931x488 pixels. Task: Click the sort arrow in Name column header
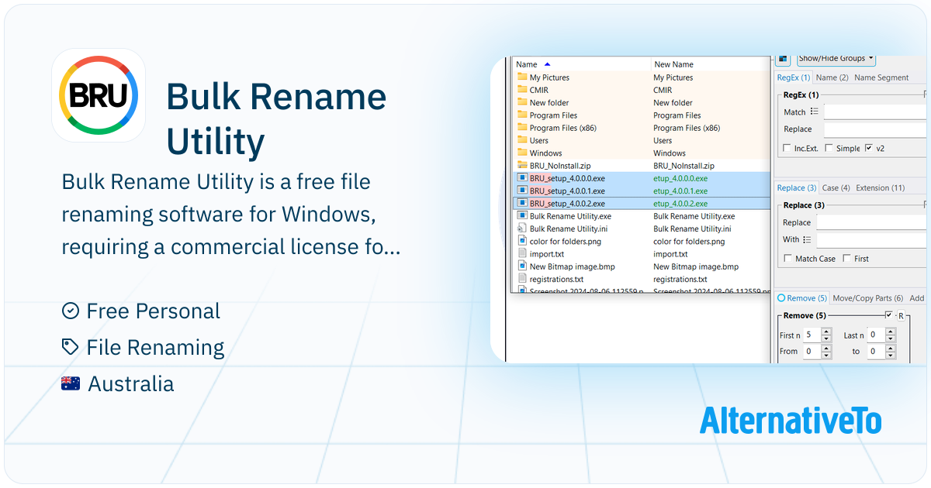click(548, 64)
